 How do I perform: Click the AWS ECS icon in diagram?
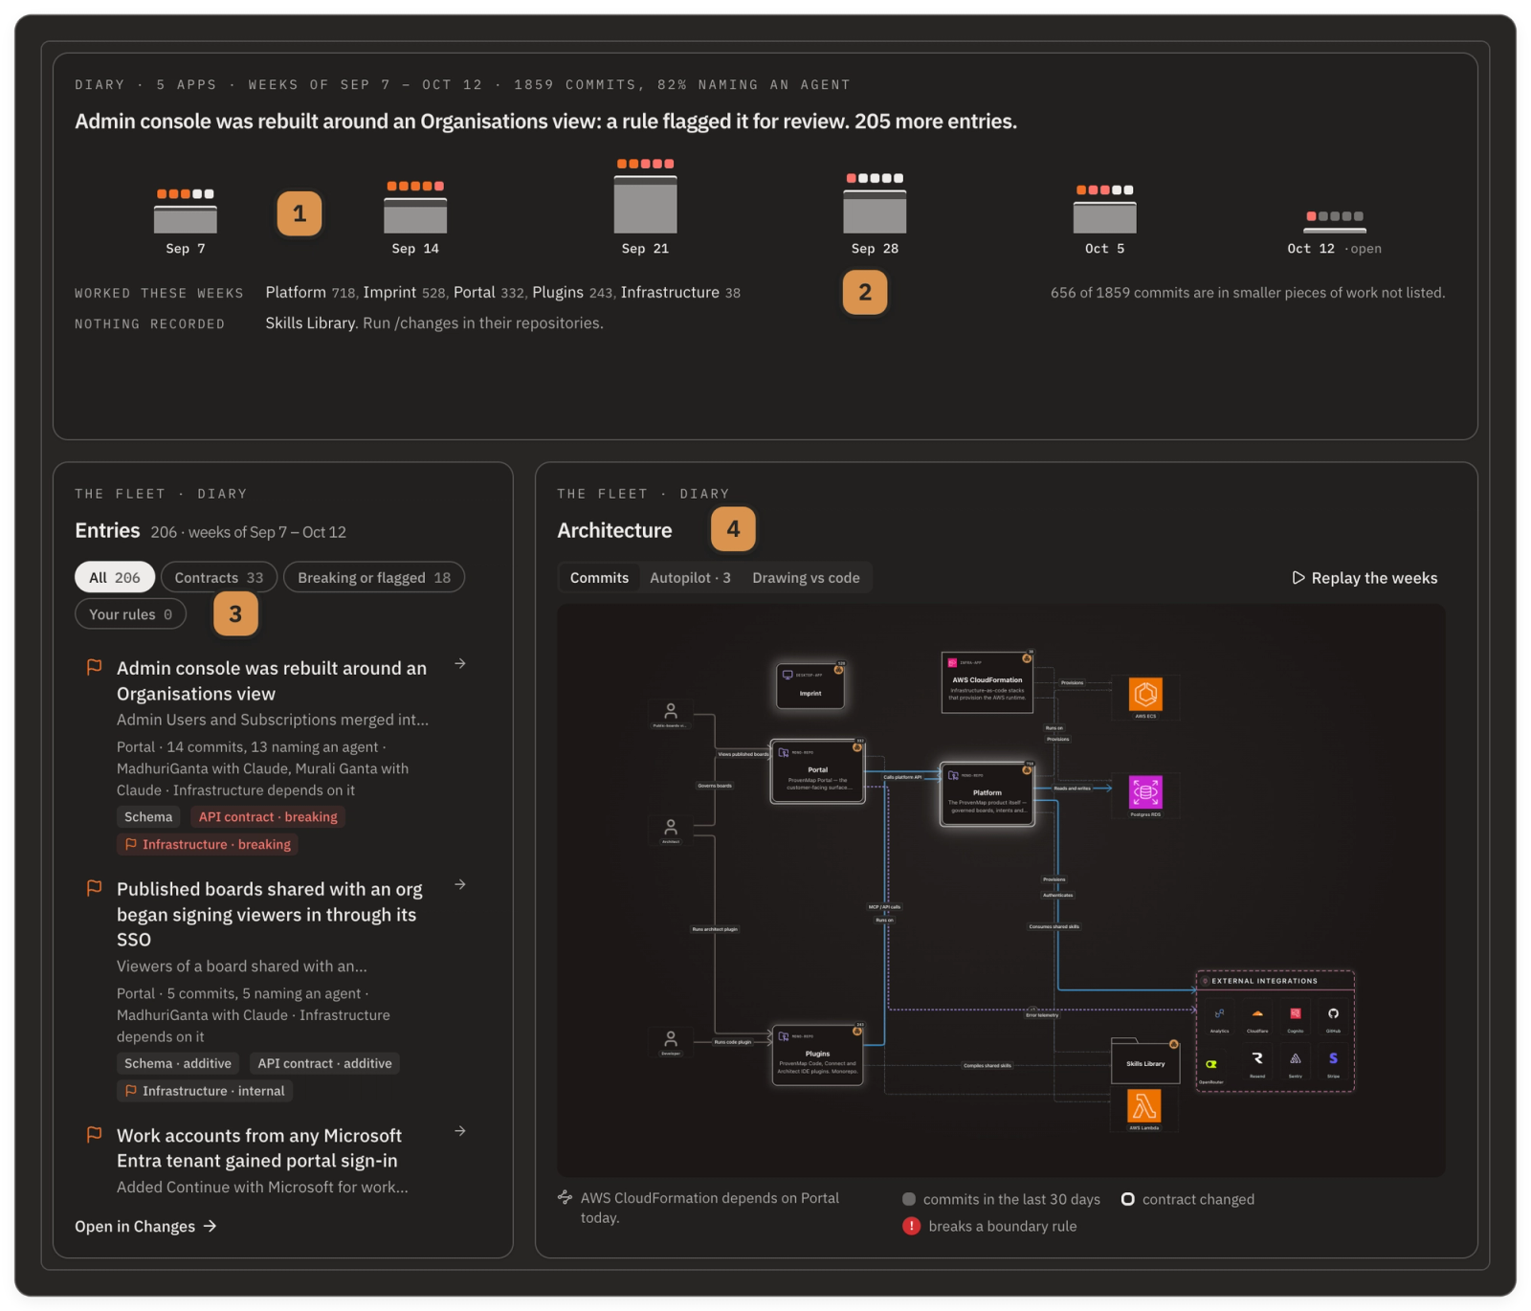click(1145, 694)
